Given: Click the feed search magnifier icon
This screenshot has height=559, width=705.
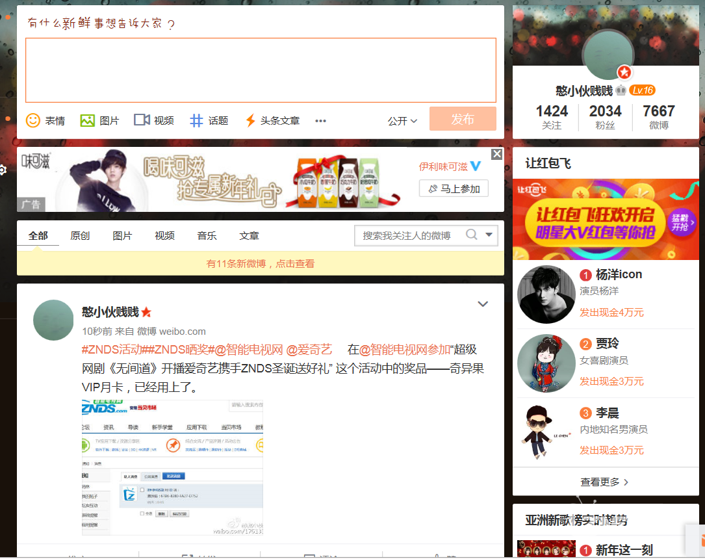Looking at the screenshot, I should click(x=472, y=234).
